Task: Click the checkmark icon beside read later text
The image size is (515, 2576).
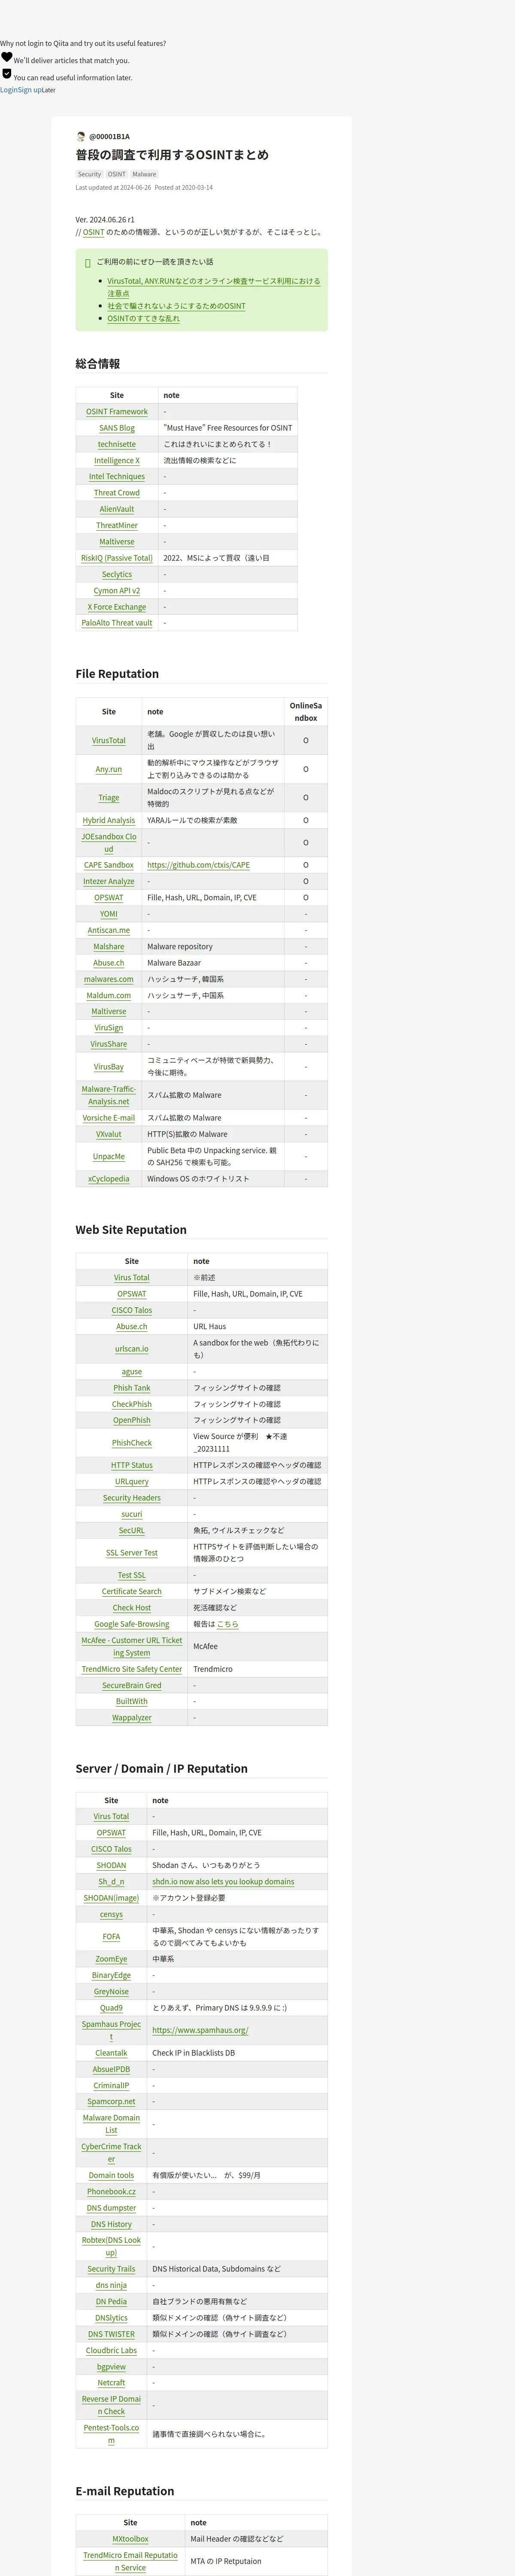Action: pos(6,74)
